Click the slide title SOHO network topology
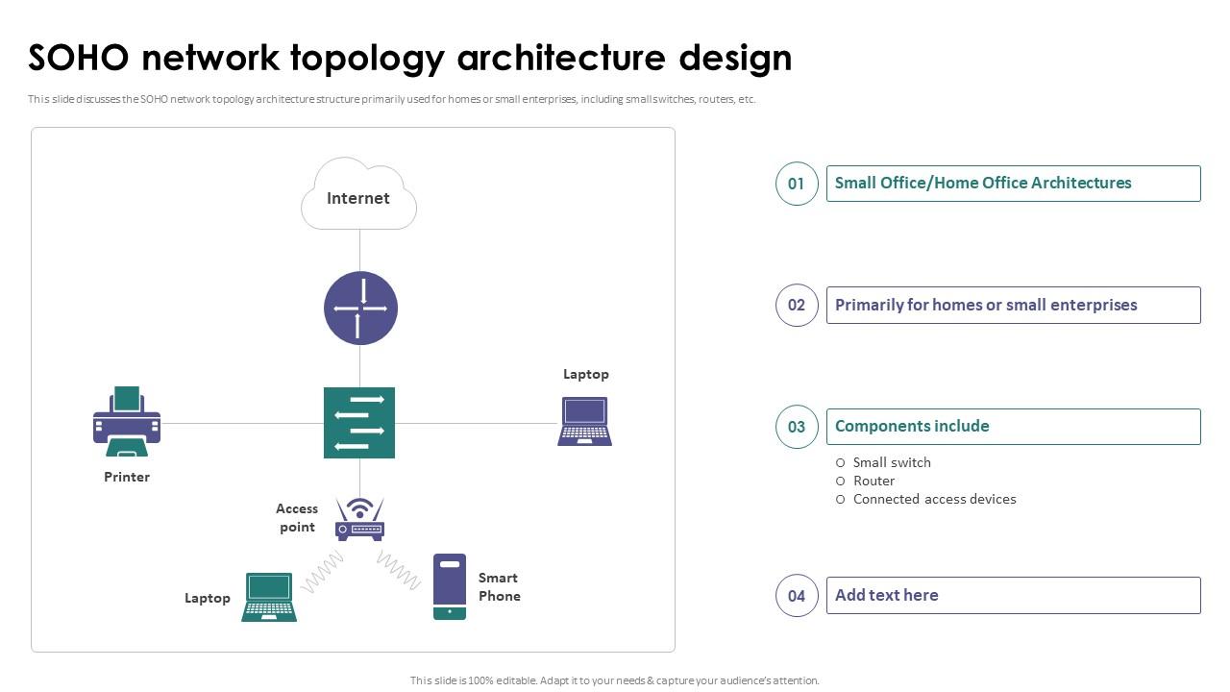The width and height of the screenshot is (1230, 692). pyautogui.click(x=410, y=59)
